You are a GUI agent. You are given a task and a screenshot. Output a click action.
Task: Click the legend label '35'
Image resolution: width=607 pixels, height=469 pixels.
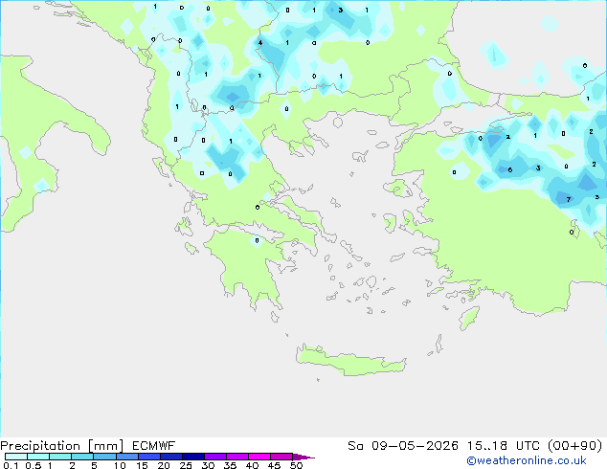[230, 465]
